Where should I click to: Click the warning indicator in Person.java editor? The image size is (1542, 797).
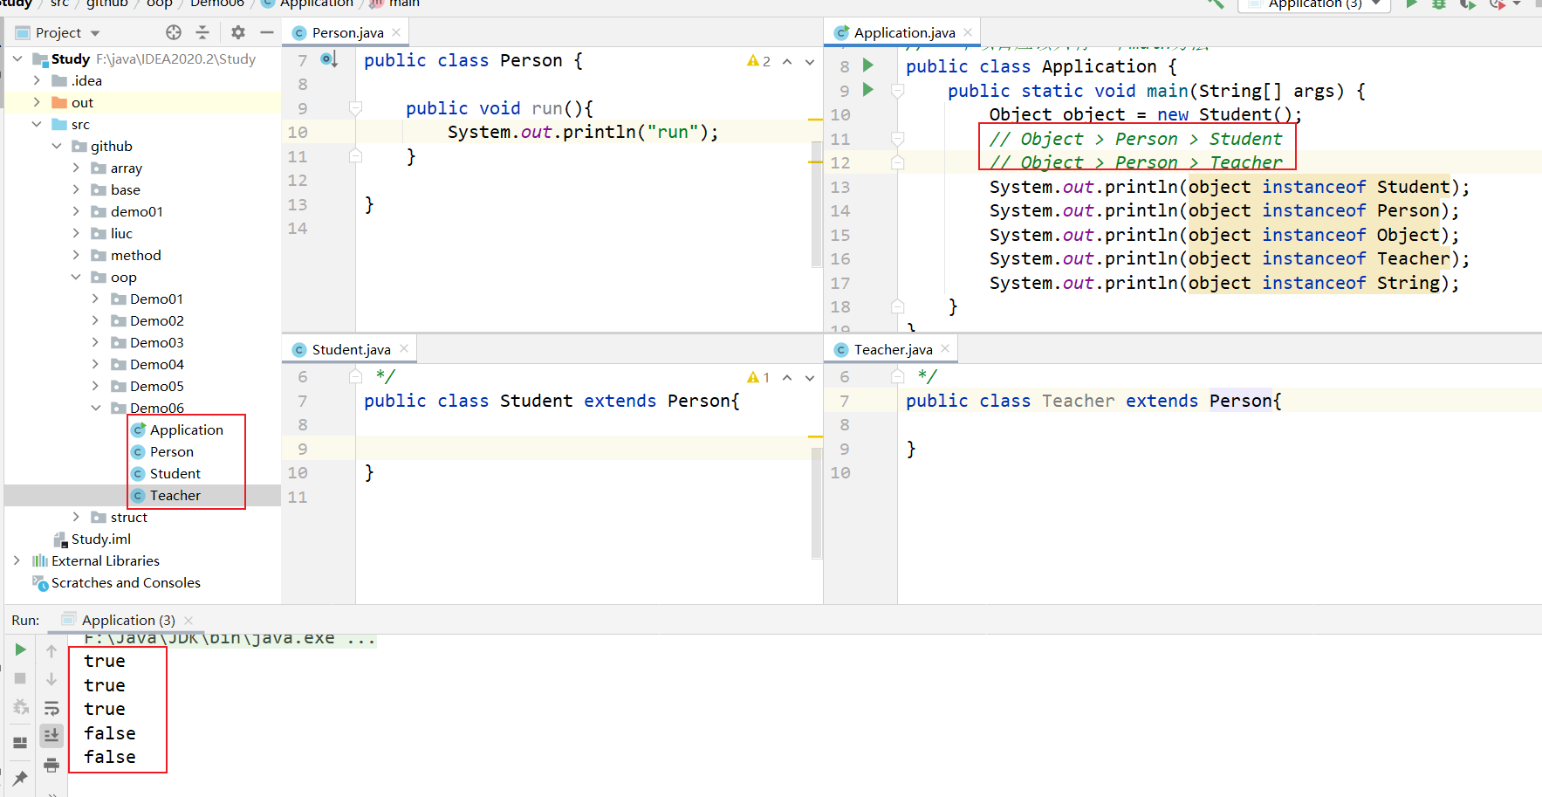(757, 61)
